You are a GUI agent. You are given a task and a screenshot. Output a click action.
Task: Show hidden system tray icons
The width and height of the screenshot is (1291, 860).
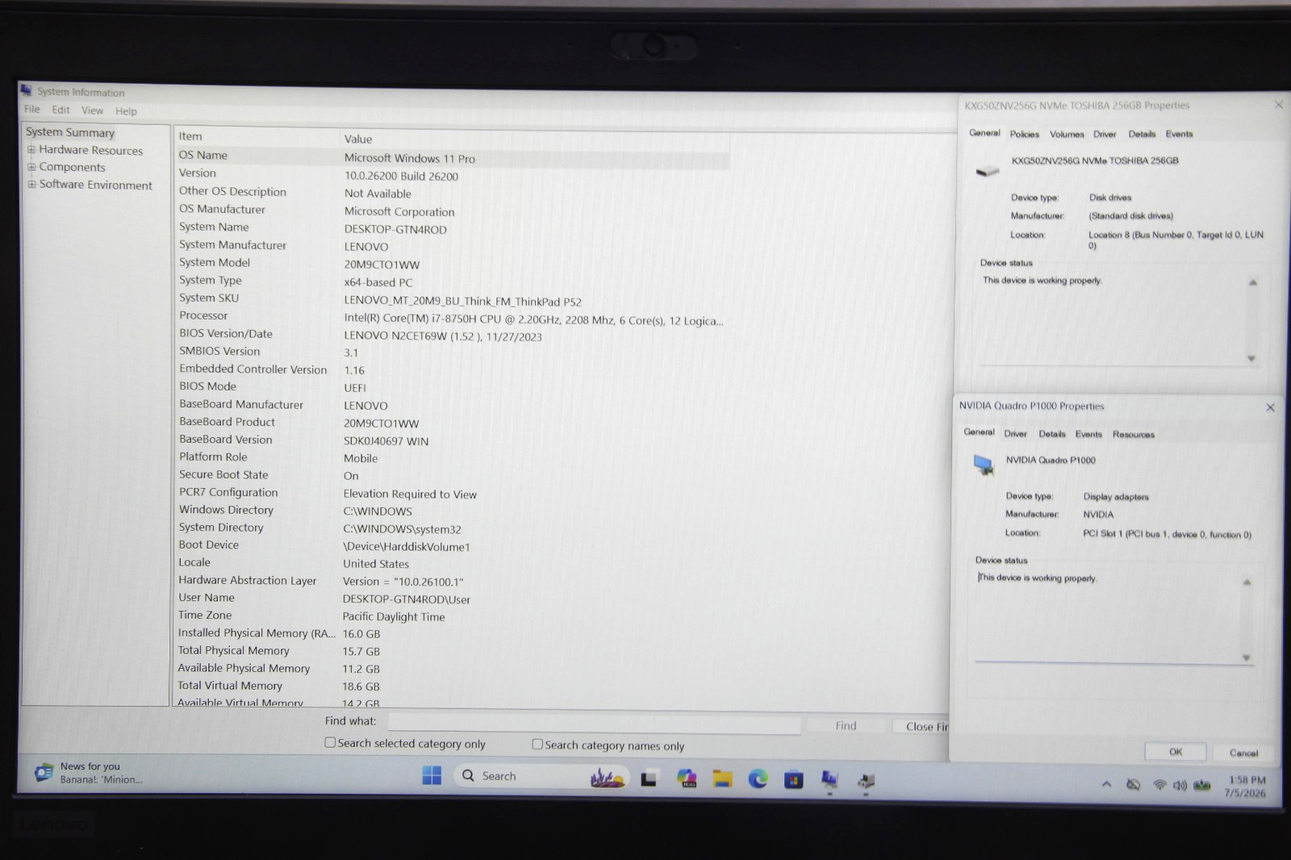(x=1106, y=784)
